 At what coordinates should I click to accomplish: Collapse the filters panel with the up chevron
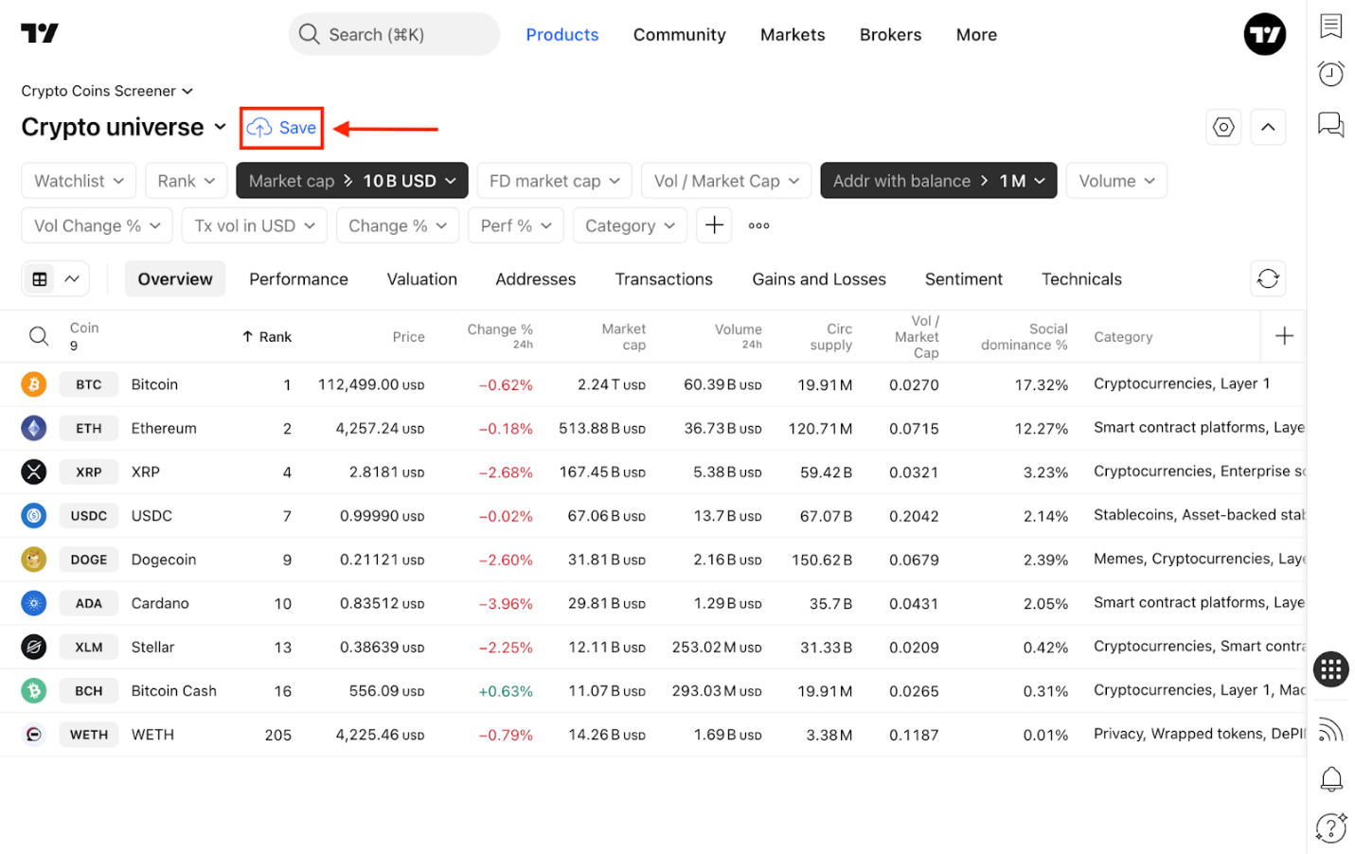[1267, 127]
